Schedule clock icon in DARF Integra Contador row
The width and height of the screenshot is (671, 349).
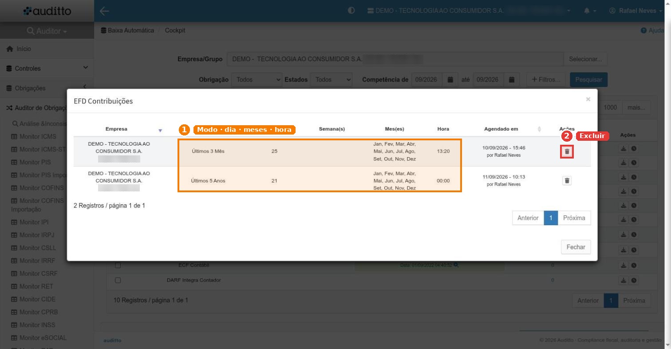(634, 280)
